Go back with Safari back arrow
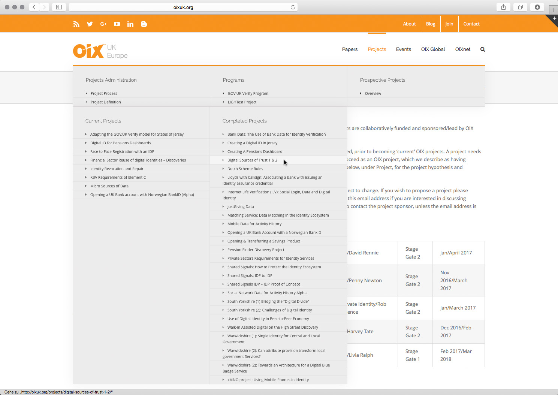 point(34,7)
